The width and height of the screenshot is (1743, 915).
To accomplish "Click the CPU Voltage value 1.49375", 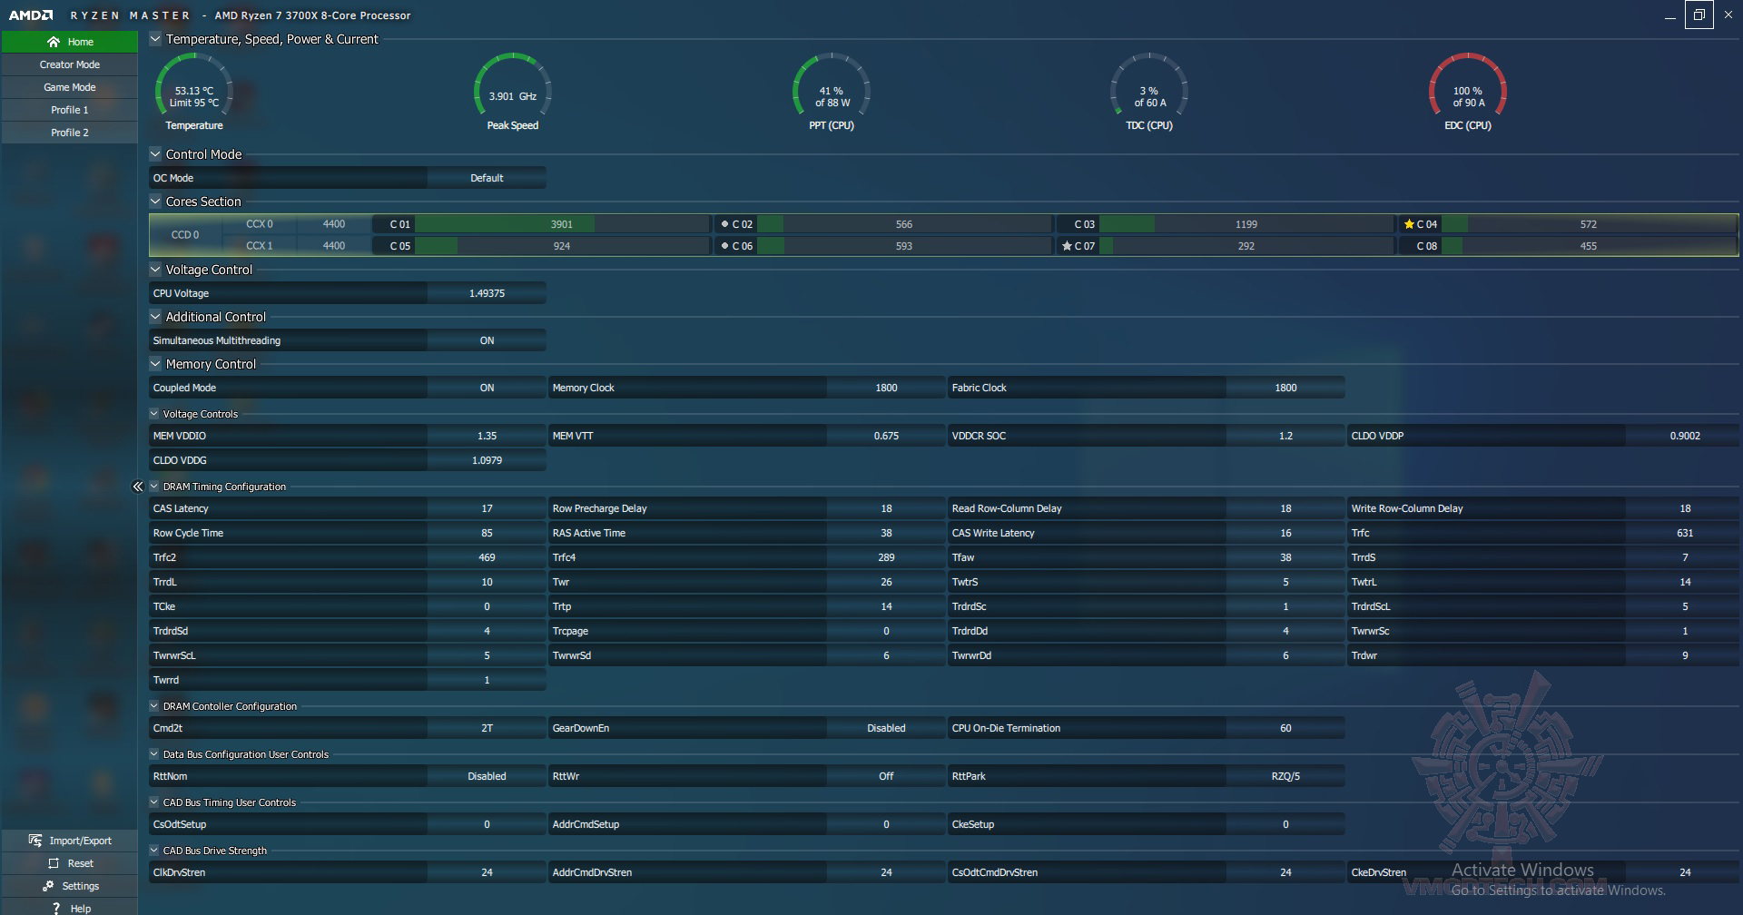I will pos(487,293).
